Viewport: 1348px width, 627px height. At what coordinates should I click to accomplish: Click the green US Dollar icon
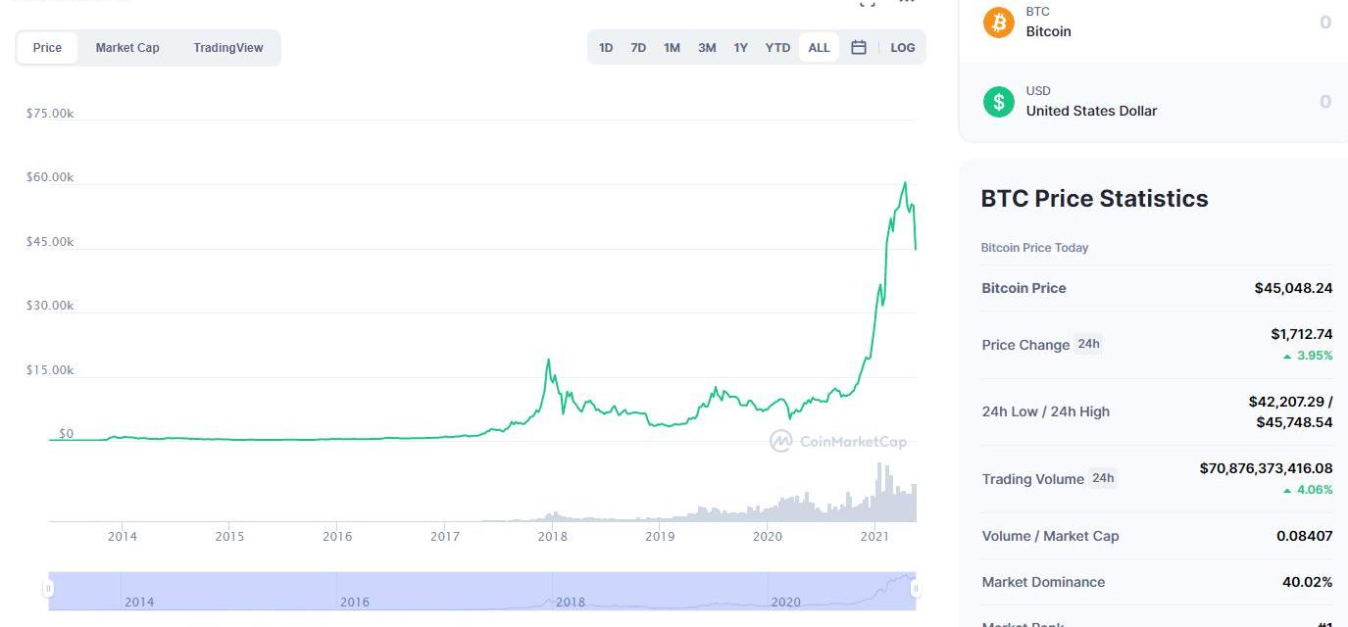[x=998, y=101]
